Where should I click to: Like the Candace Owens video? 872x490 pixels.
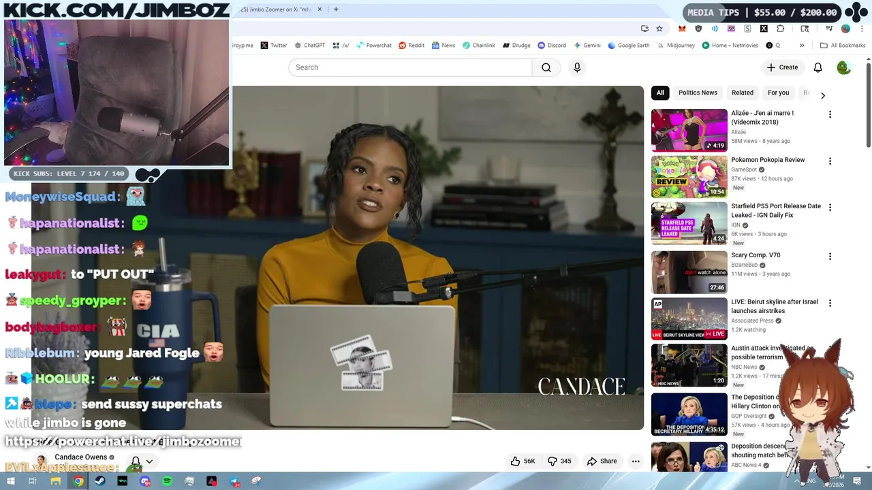click(x=523, y=461)
